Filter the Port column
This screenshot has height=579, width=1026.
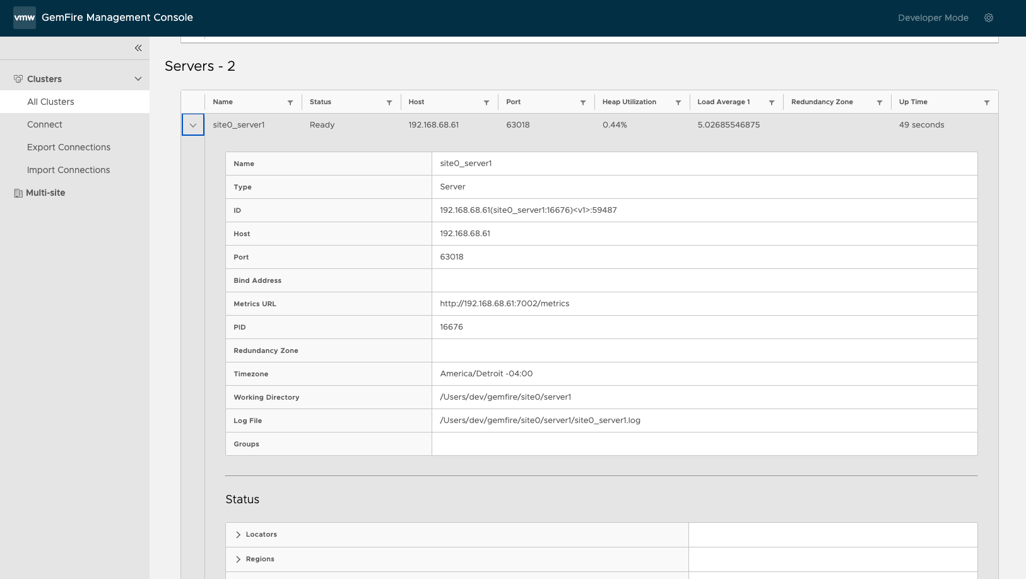pyautogui.click(x=583, y=102)
